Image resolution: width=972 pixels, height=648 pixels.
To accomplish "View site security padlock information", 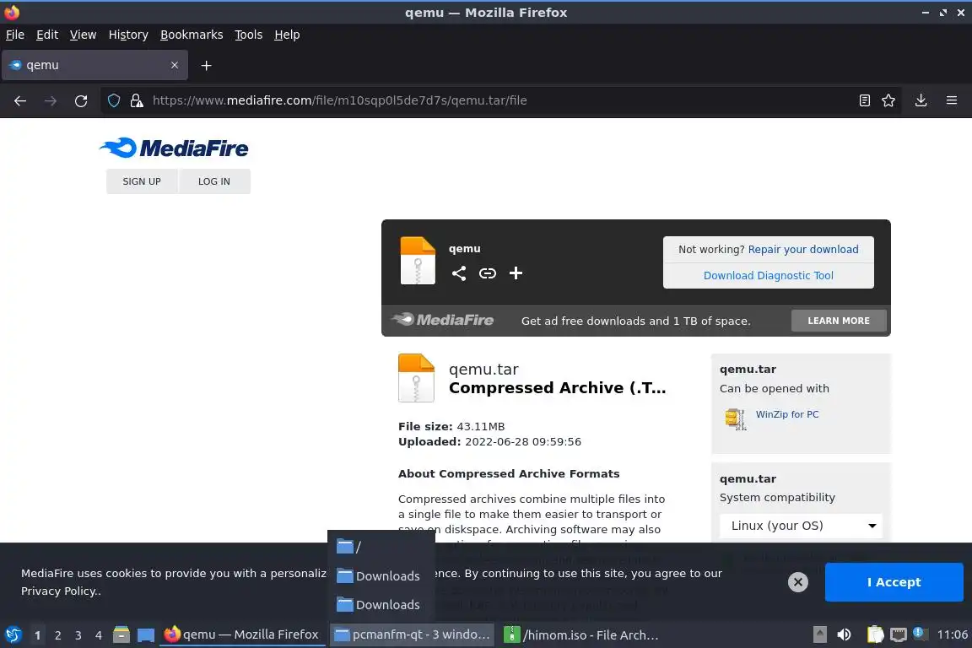I will coord(137,100).
